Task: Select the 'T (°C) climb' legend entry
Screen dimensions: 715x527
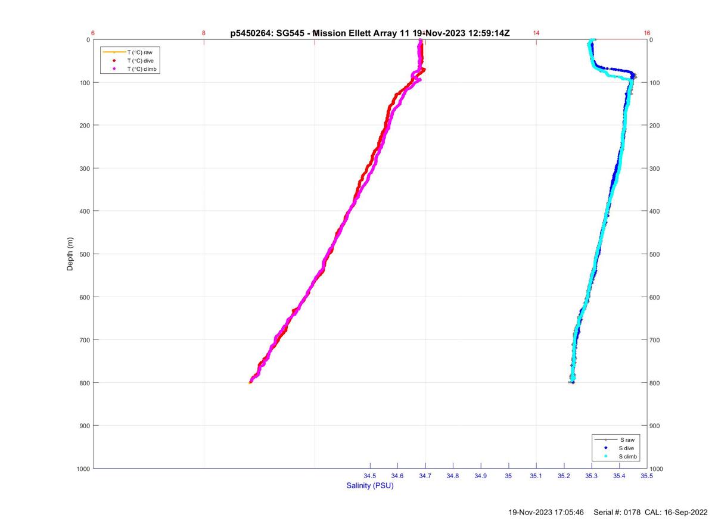Action: pos(143,69)
